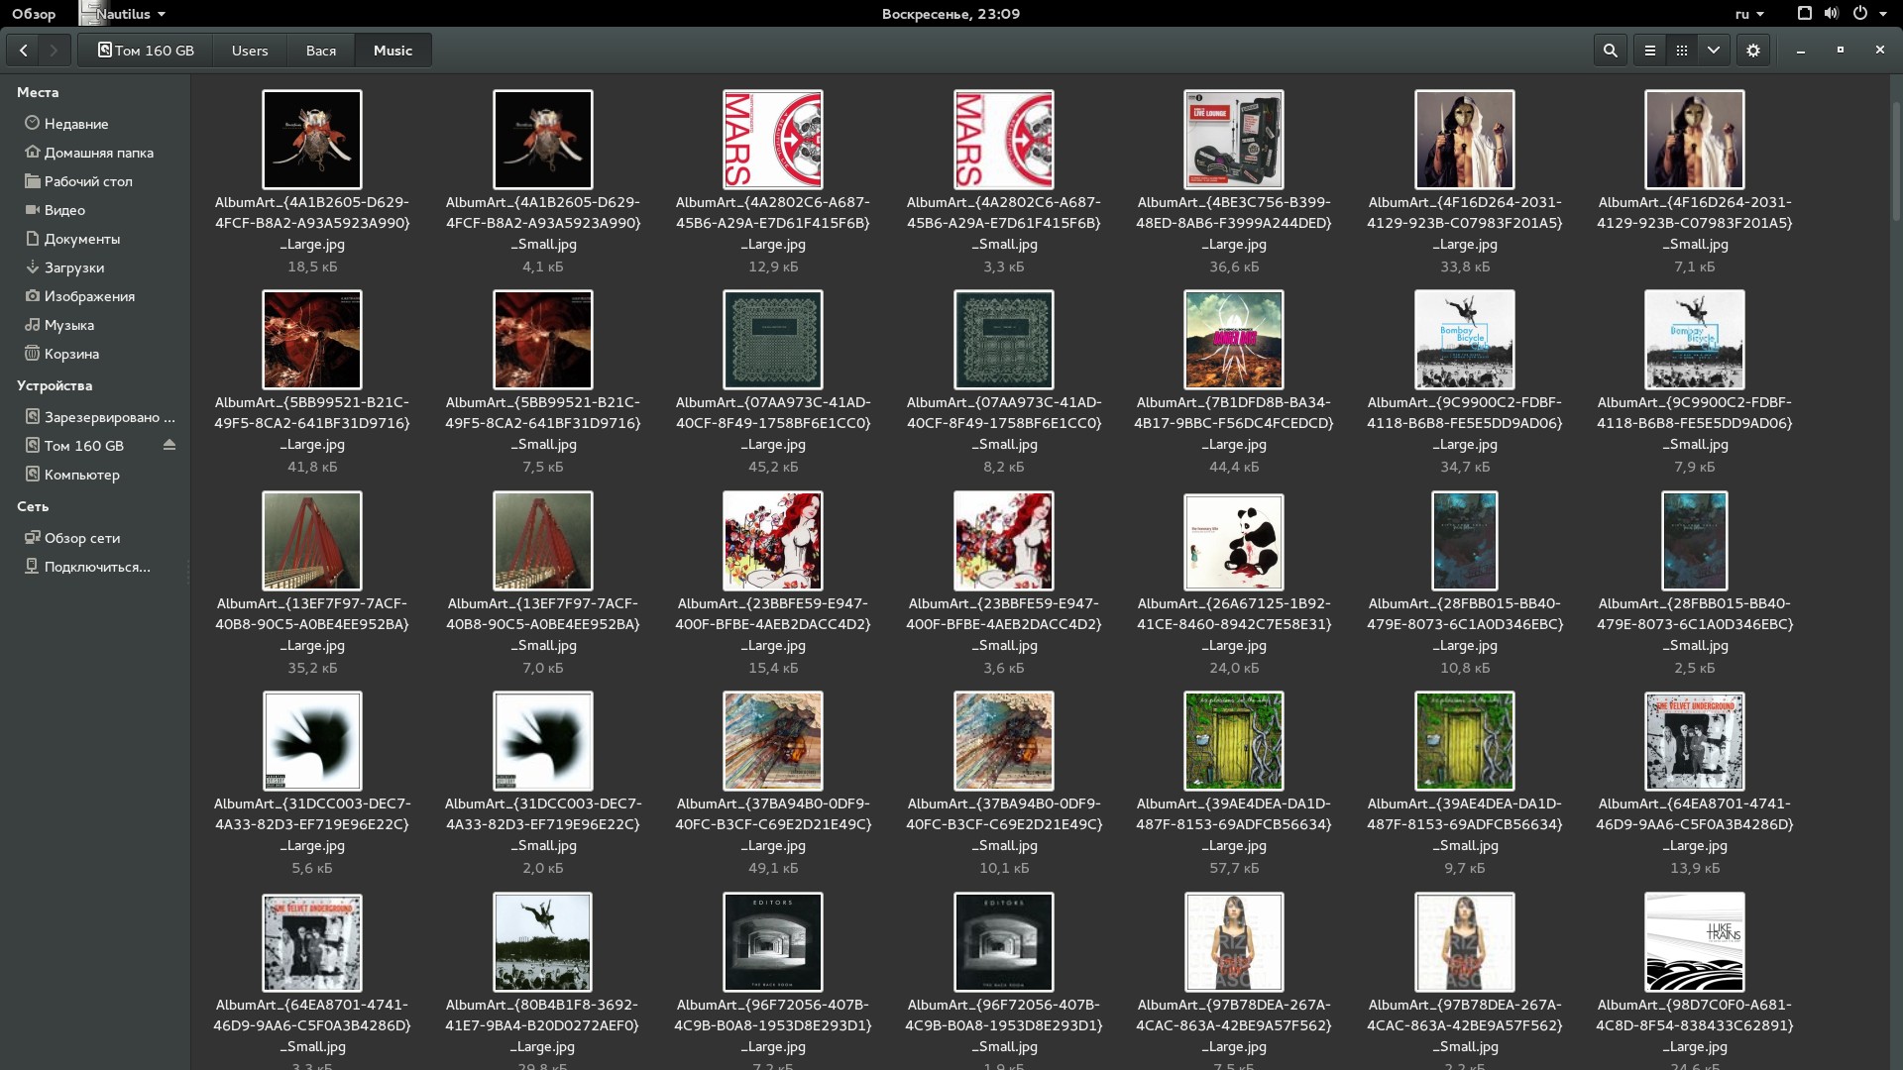The width and height of the screenshot is (1903, 1070).
Task: Open power system menu
Action: point(1867,14)
